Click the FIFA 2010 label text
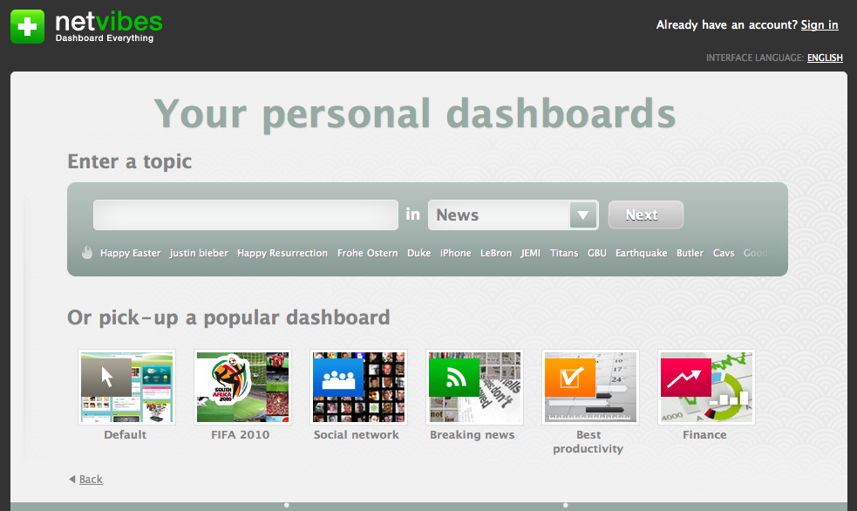The height and width of the screenshot is (511, 857). [x=241, y=434]
